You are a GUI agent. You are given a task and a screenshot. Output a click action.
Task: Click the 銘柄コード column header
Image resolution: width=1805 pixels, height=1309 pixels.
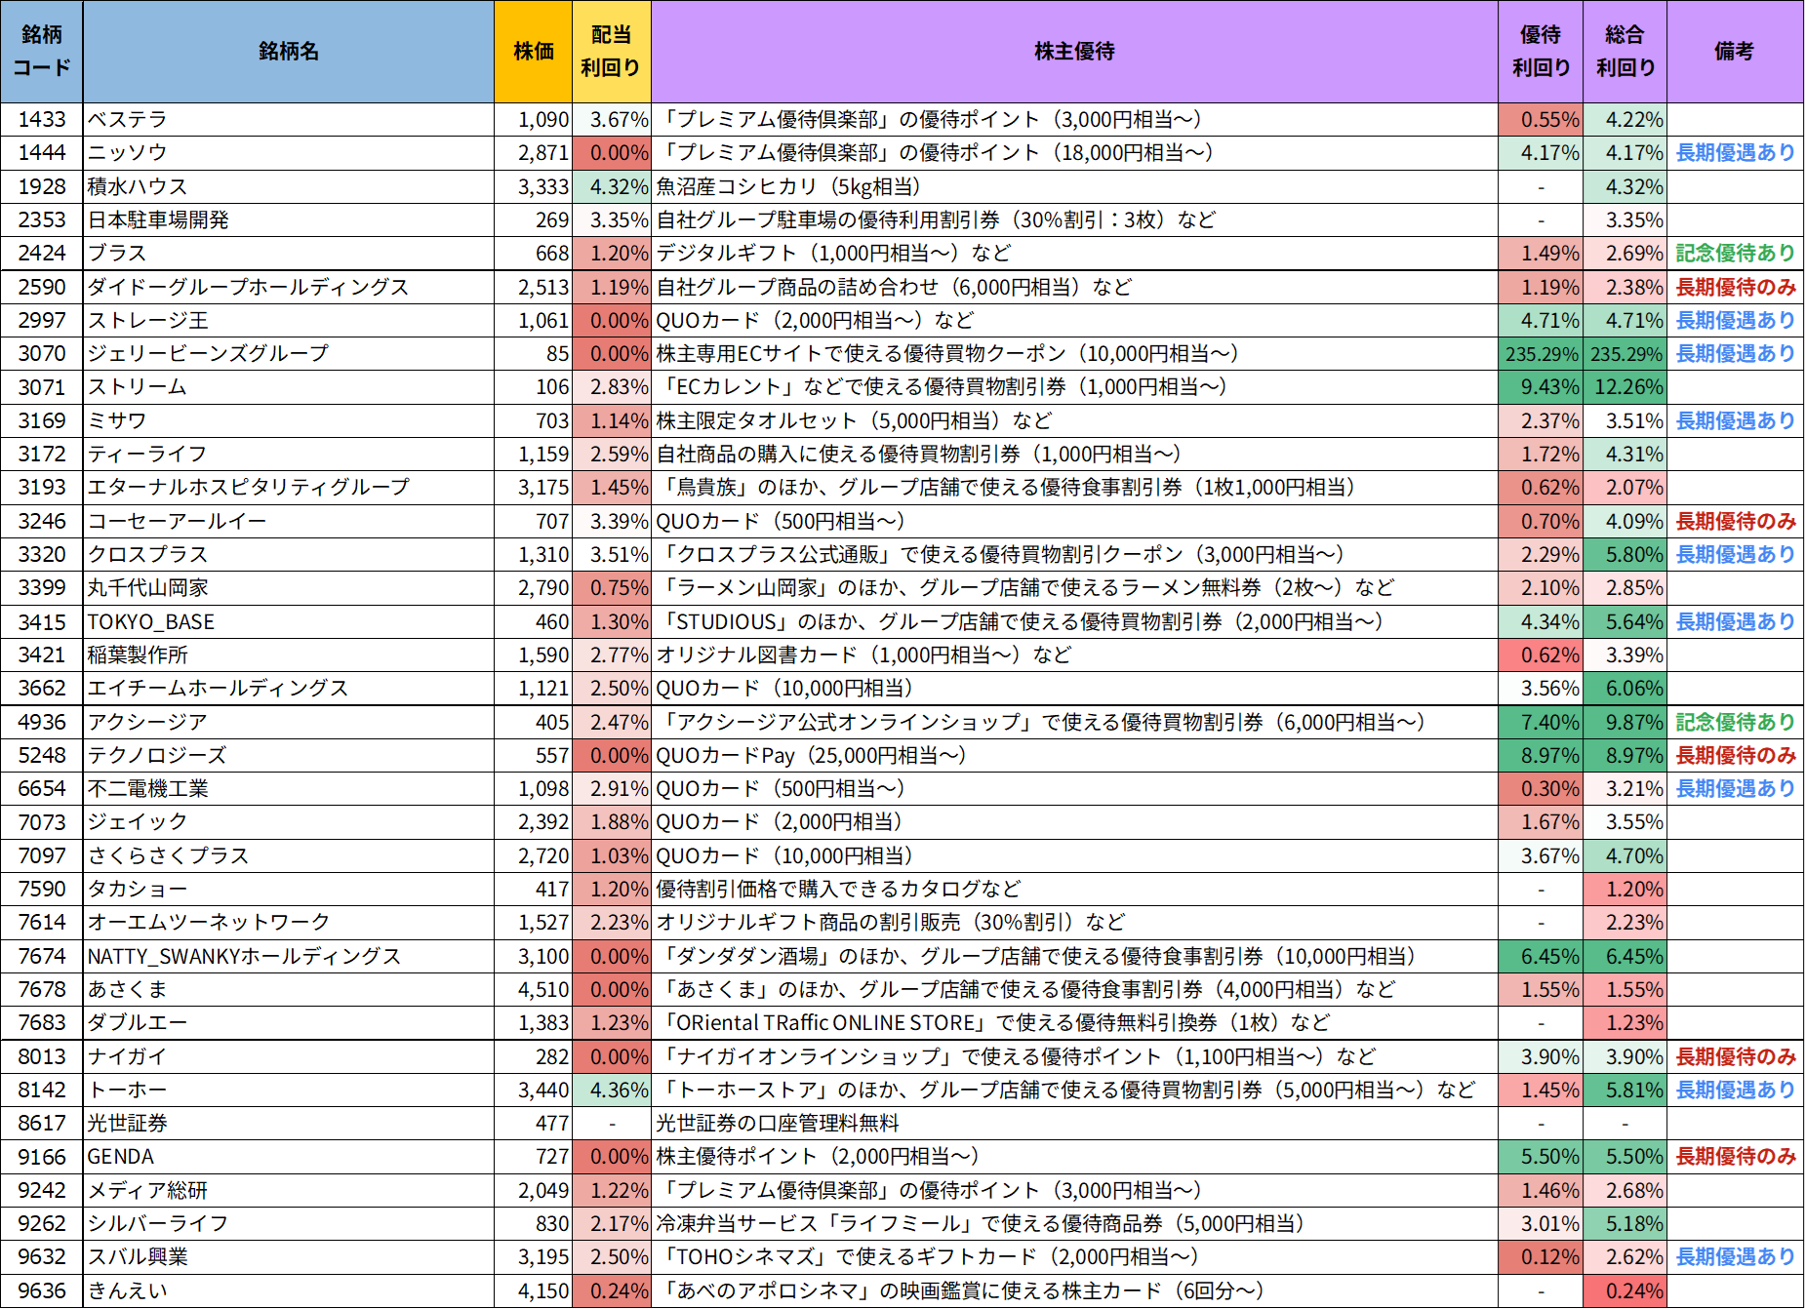(42, 51)
